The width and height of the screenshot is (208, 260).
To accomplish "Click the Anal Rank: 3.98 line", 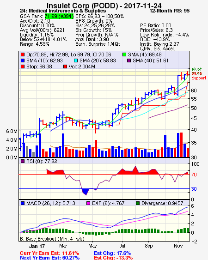I will [92, 39].
